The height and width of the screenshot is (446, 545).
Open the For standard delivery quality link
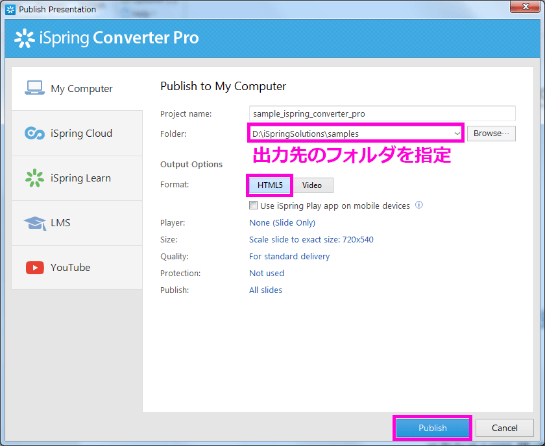[289, 256]
